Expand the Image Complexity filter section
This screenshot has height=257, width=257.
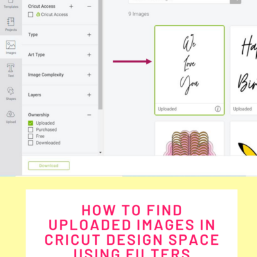point(89,75)
